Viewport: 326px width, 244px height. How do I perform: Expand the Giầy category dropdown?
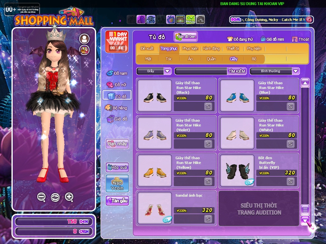(167, 71)
